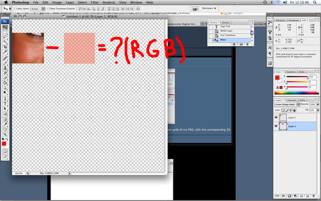Add a layer style with the fx icon

point(283,196)
